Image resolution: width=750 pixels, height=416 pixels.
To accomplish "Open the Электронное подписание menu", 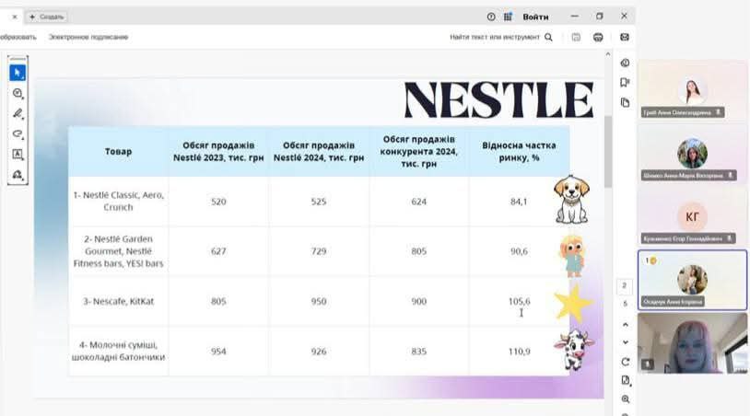I will (88, 37).
